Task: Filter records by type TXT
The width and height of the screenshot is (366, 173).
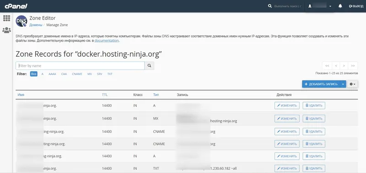Action: [110, 74]
